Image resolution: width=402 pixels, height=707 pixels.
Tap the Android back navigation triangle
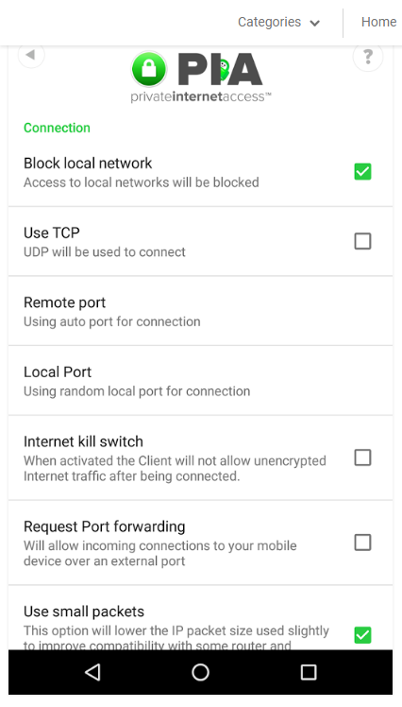point(92,672)
